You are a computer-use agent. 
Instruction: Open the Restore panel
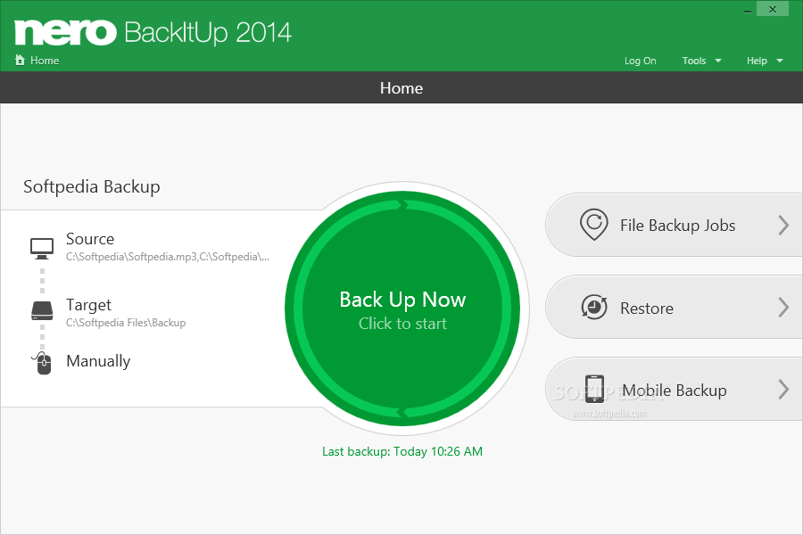coord(674,307)
